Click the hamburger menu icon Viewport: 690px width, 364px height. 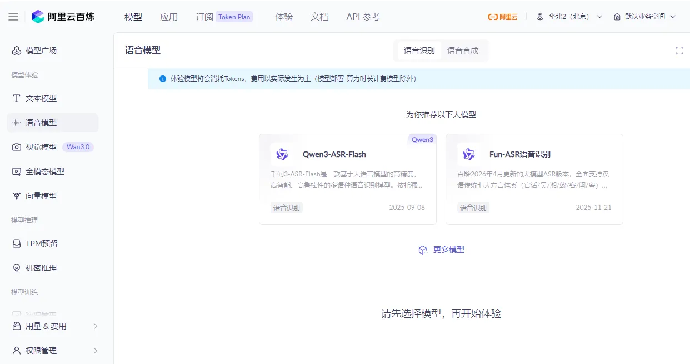13,17
